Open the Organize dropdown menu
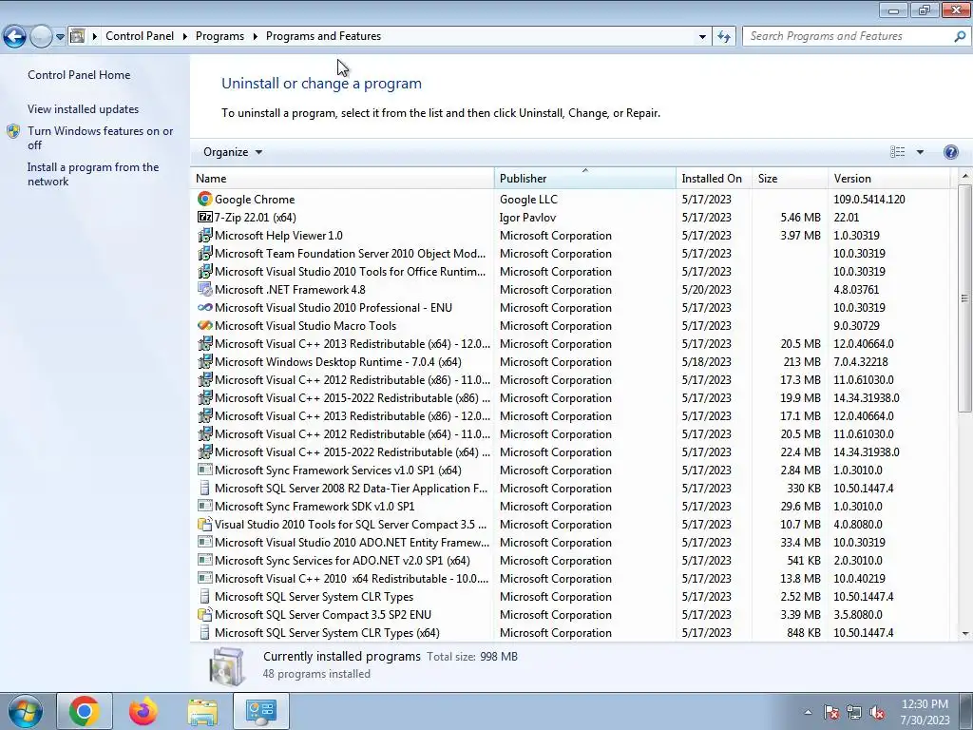 (x=233, y=152)
